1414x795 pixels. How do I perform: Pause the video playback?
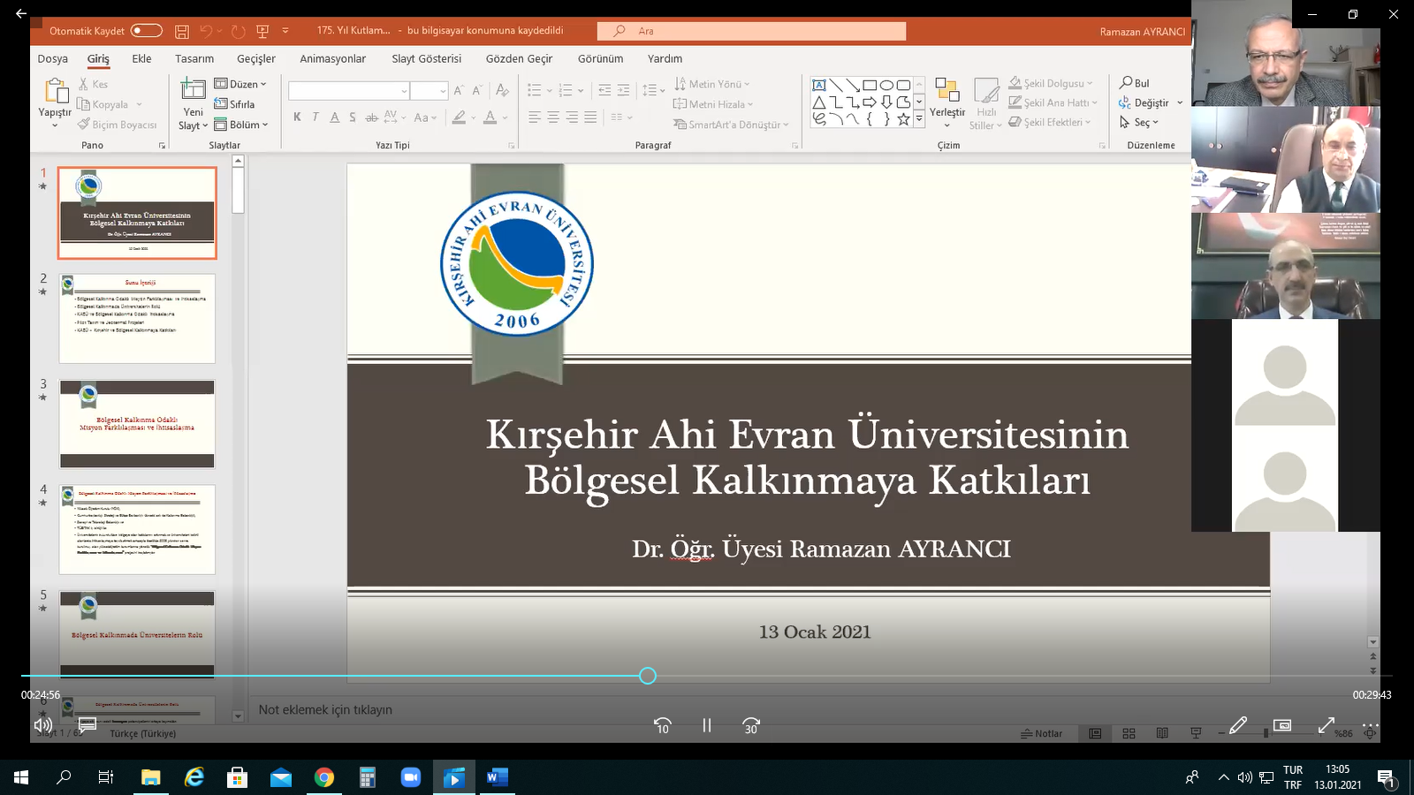[x=707, y=725]
